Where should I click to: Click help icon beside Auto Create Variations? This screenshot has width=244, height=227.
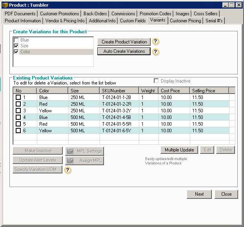tap(156, 52)
